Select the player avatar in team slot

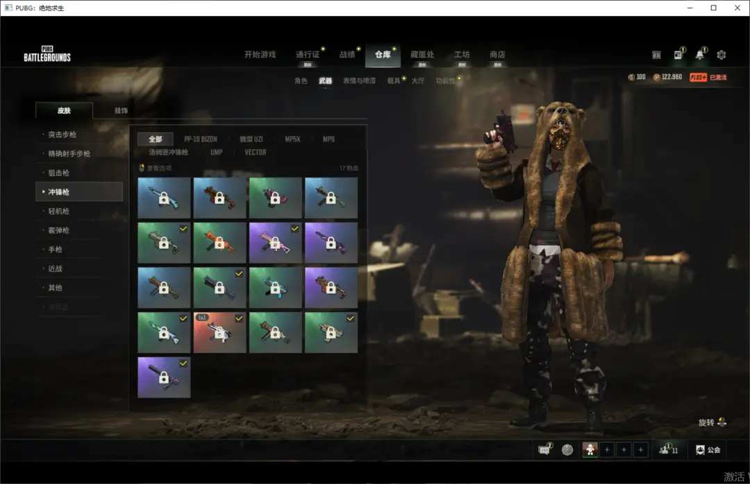590,449
